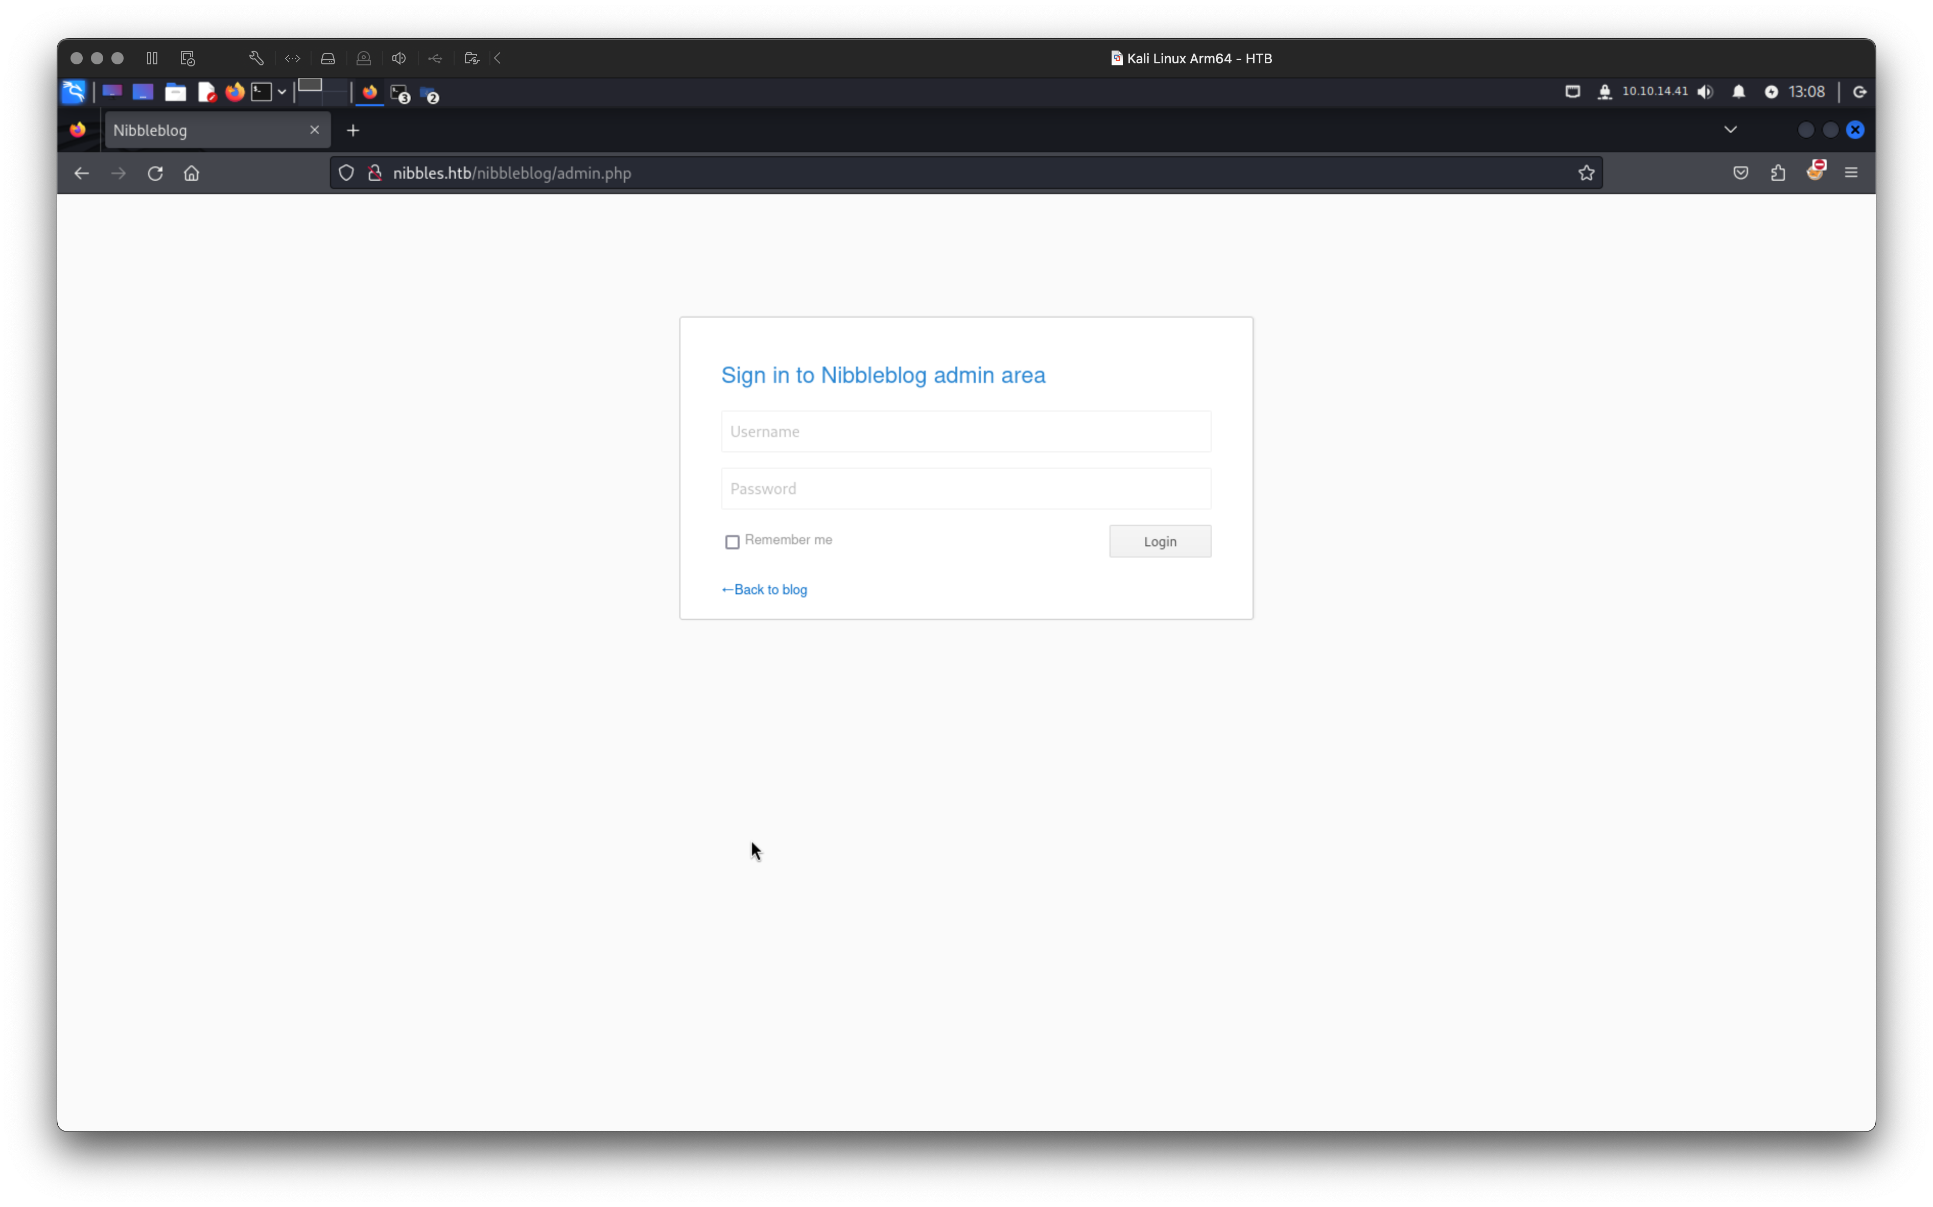Open the list all tabs chevron
Image resolution: width=1933 pixels, height=1207 pixels.
[1729, 129]
